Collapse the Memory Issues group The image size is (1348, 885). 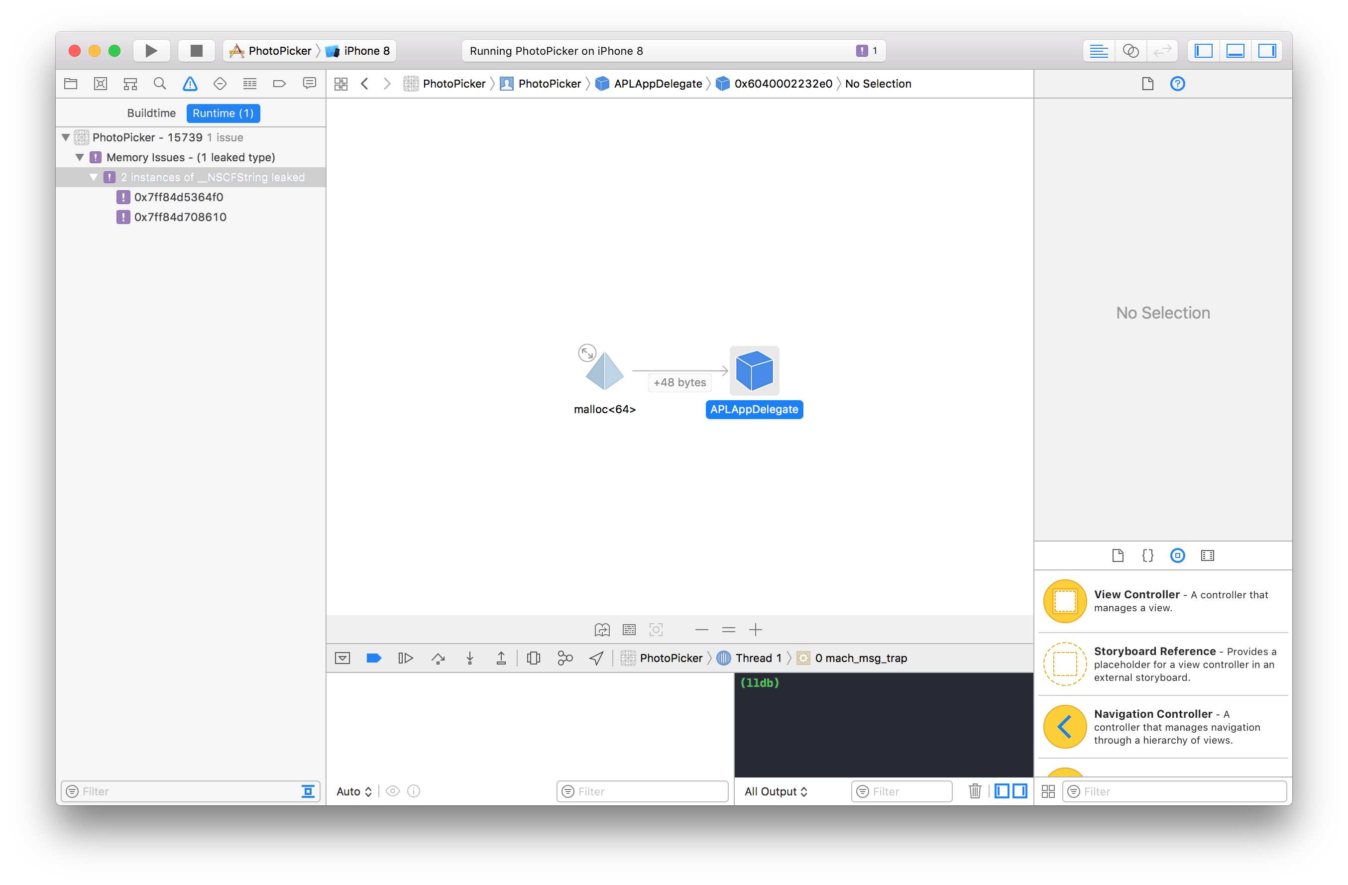[x=80, y=157]
